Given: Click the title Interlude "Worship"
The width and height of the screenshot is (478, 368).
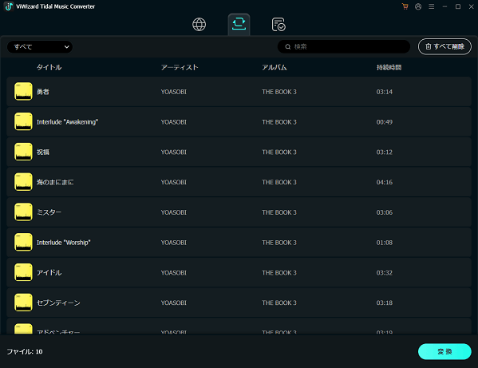Looking at the screenshot, I should click(63, 243).
